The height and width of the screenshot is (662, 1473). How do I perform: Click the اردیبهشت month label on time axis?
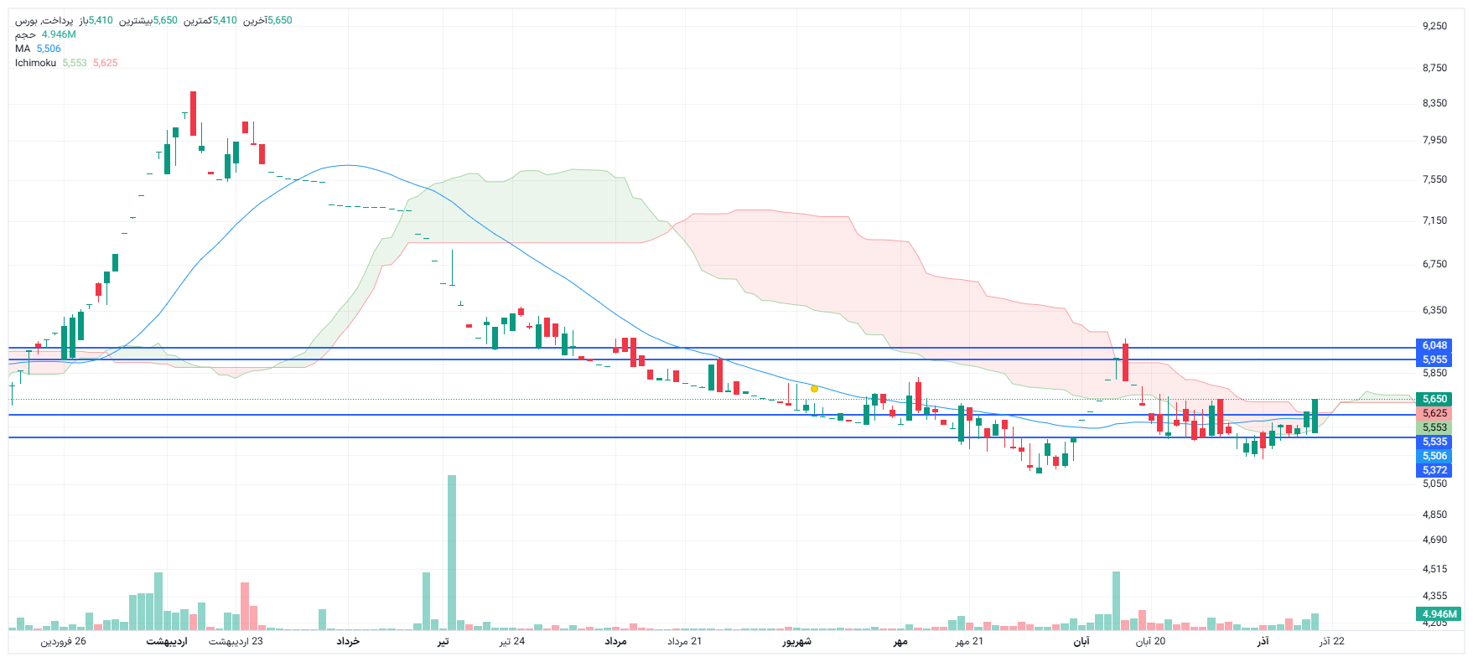click(167, 641)
